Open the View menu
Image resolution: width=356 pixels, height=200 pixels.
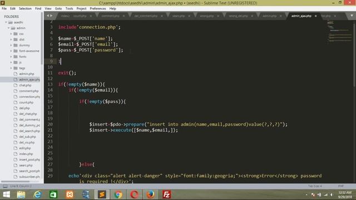coord(48,9)
